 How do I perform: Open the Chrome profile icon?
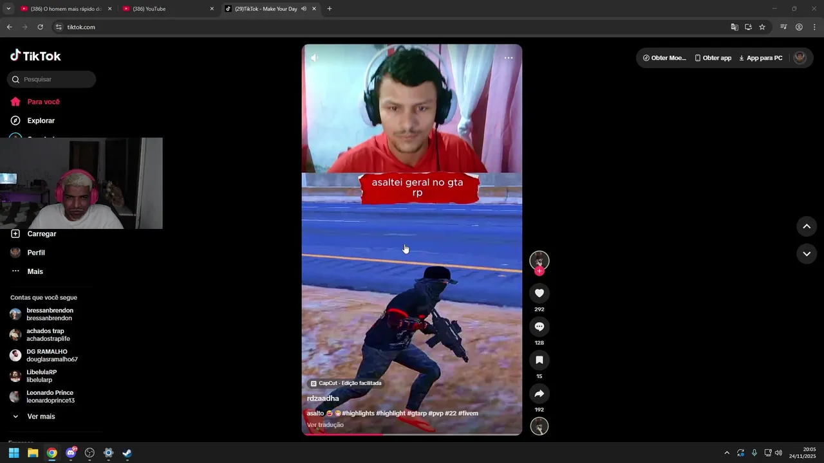[x=799, y=27]
